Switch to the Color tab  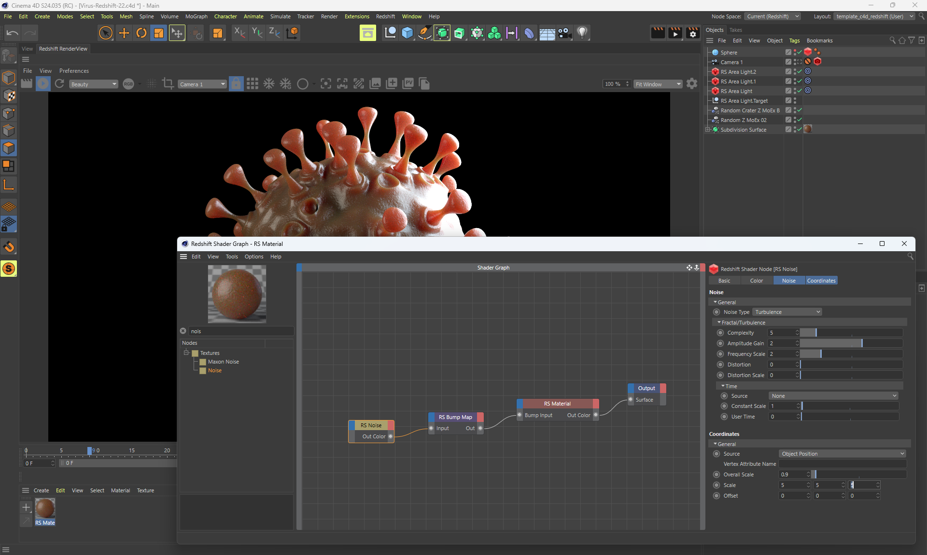[x=756, y=281]
